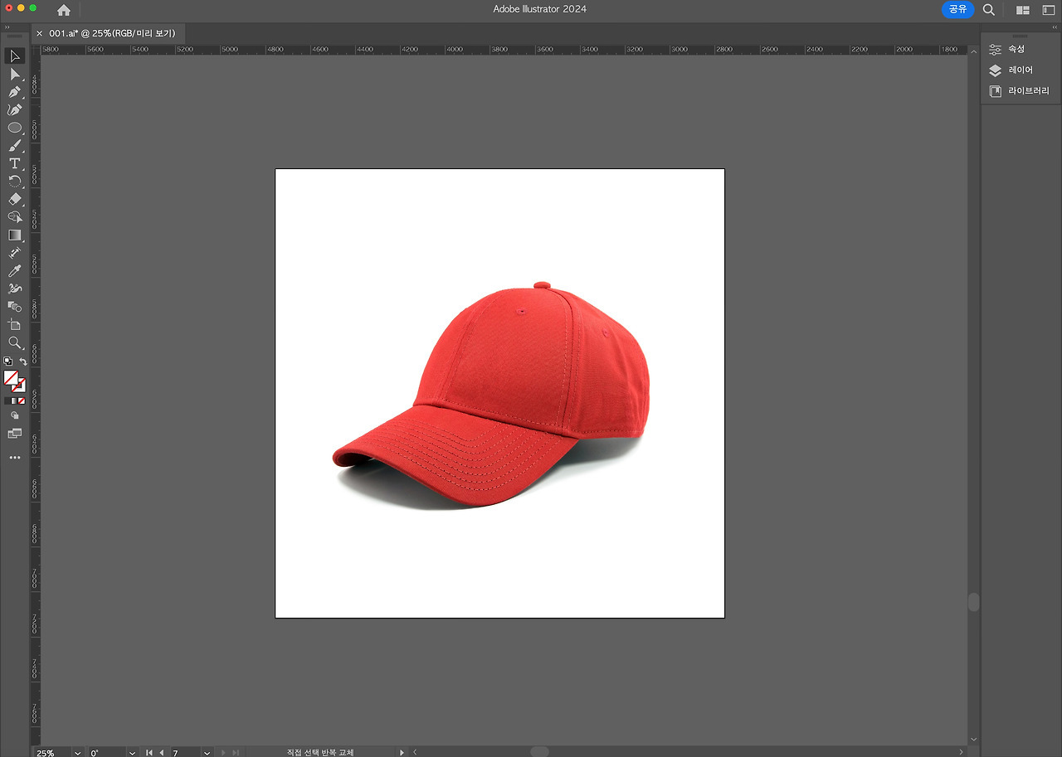
Task: Select the Artboard tool
Action: coord(15,324)
